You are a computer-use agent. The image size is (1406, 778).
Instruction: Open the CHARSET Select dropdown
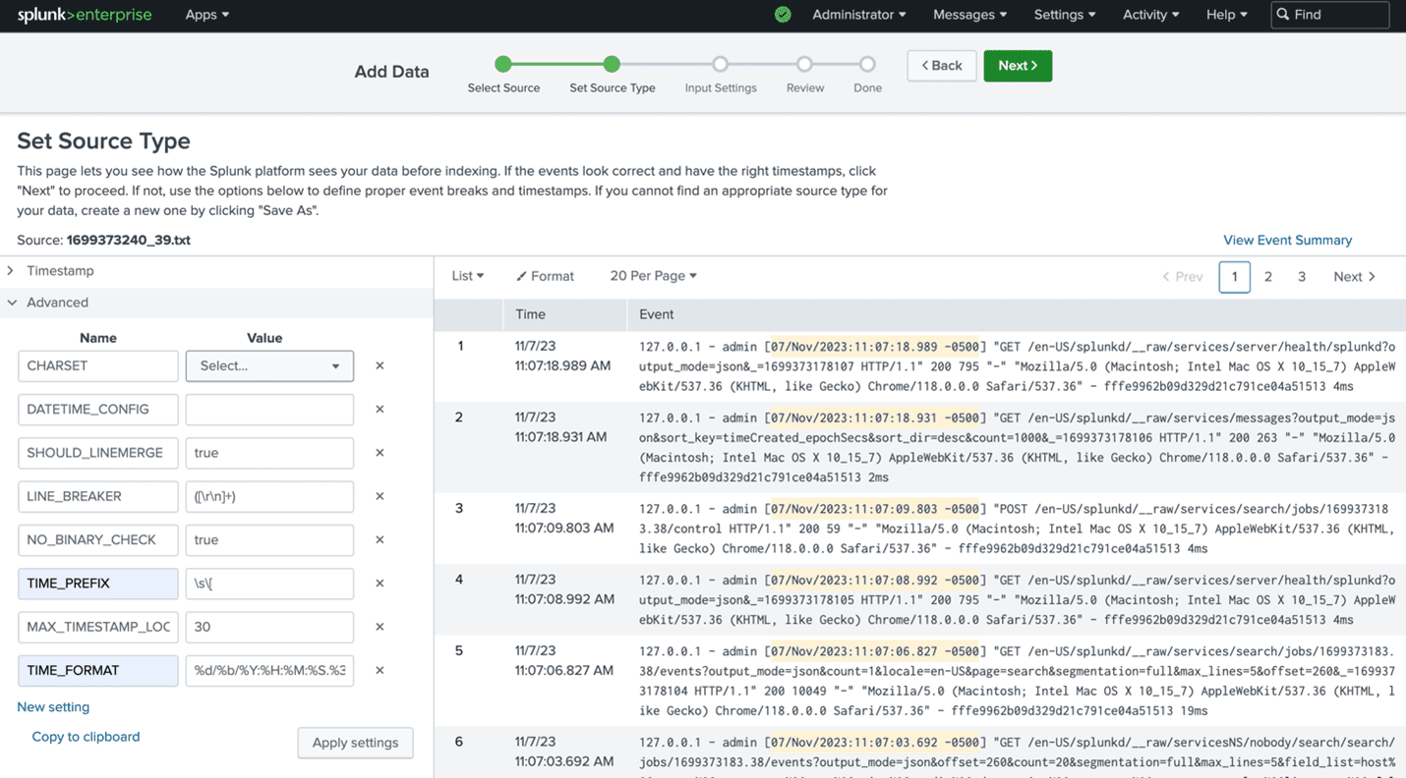[x=269, y=365]
